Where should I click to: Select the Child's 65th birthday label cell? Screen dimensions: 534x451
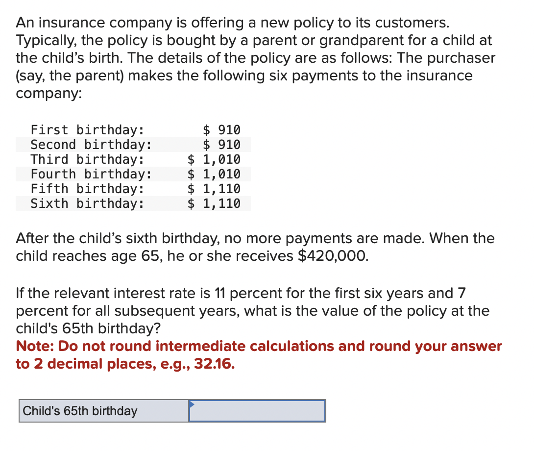104,411
